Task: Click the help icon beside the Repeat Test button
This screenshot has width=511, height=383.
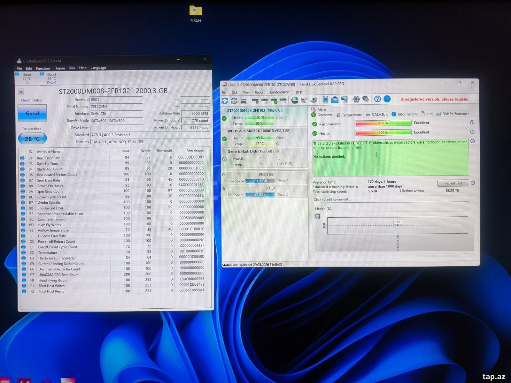Action: [473, 183]
